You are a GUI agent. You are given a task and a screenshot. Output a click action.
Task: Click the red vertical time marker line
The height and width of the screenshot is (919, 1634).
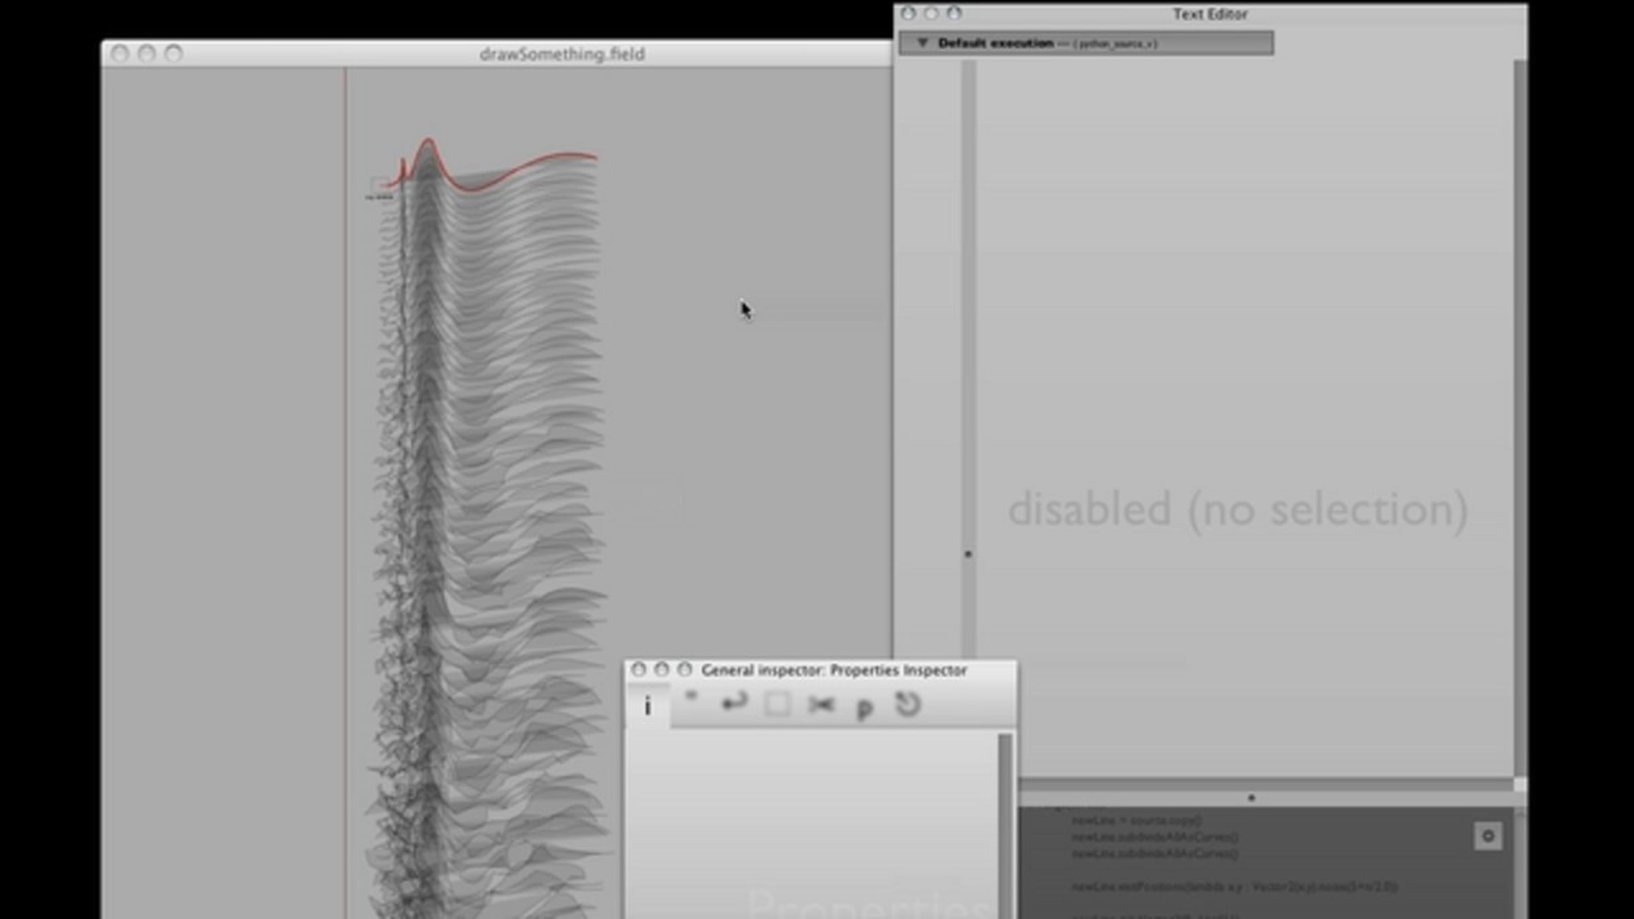pyautogui.click(x=346, y=493)
